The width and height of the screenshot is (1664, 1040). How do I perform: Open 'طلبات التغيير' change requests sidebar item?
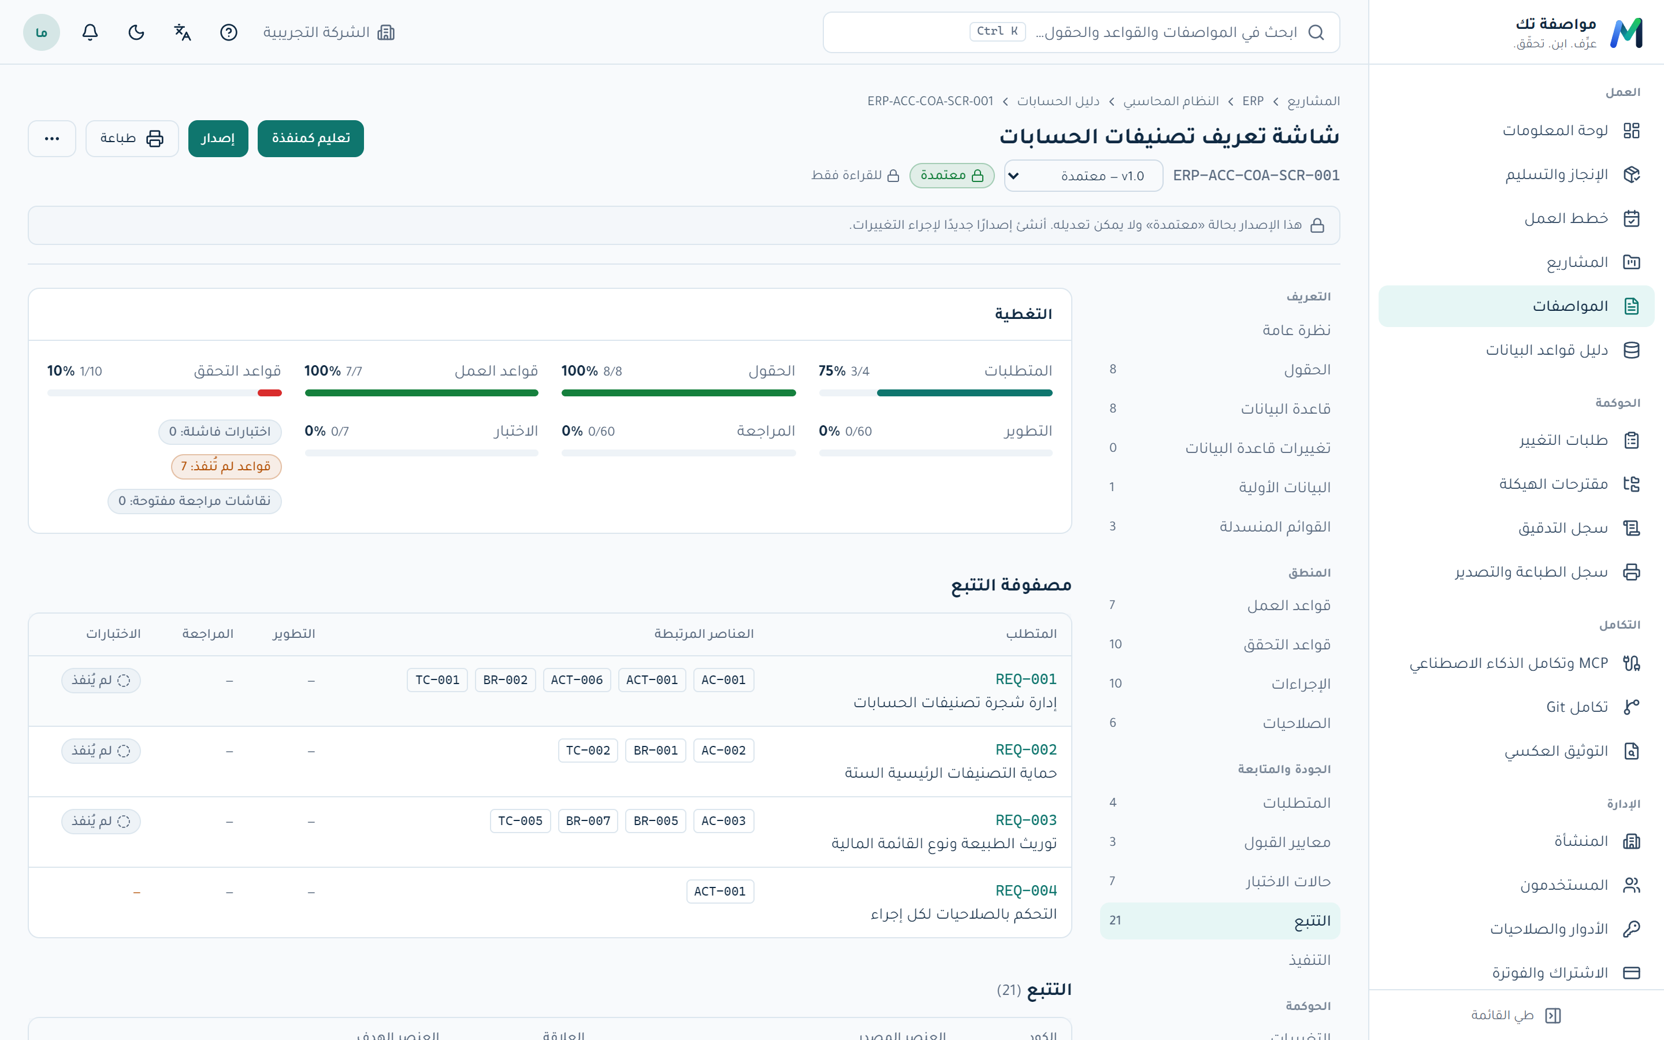[x=1516, y=440]
